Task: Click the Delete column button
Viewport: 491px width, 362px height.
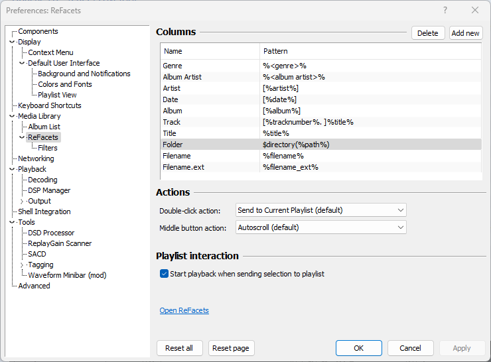Action: click(428, 33)
